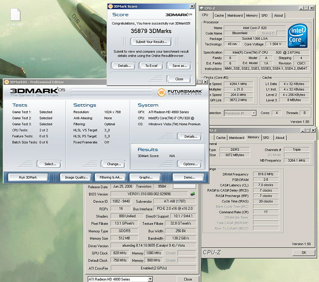319x282 pixels.
Task: Open Graphs... tool
Action: [146, 177]
